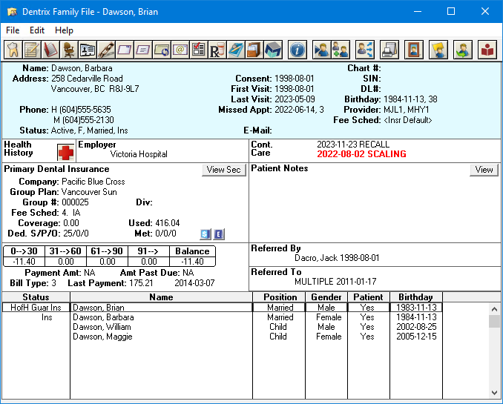Click the red 2022-08-02 SCALING entry
This screenshot has width=503, height=404.
(361, 154)
